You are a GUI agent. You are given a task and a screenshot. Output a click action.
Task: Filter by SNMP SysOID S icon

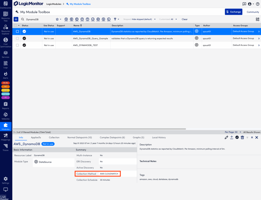point(103,19)
